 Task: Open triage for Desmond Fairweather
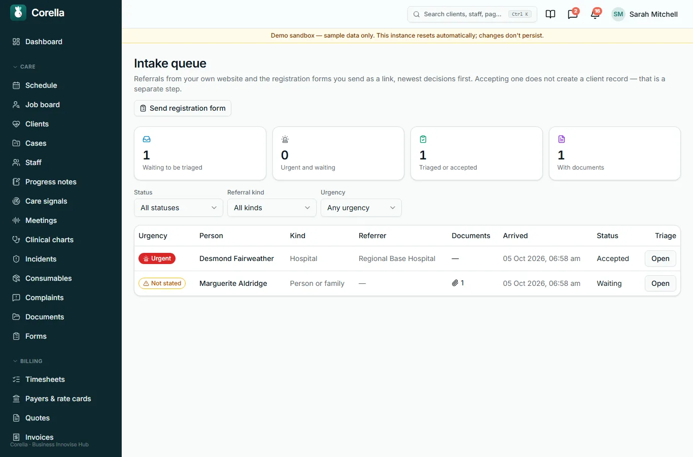660,258
